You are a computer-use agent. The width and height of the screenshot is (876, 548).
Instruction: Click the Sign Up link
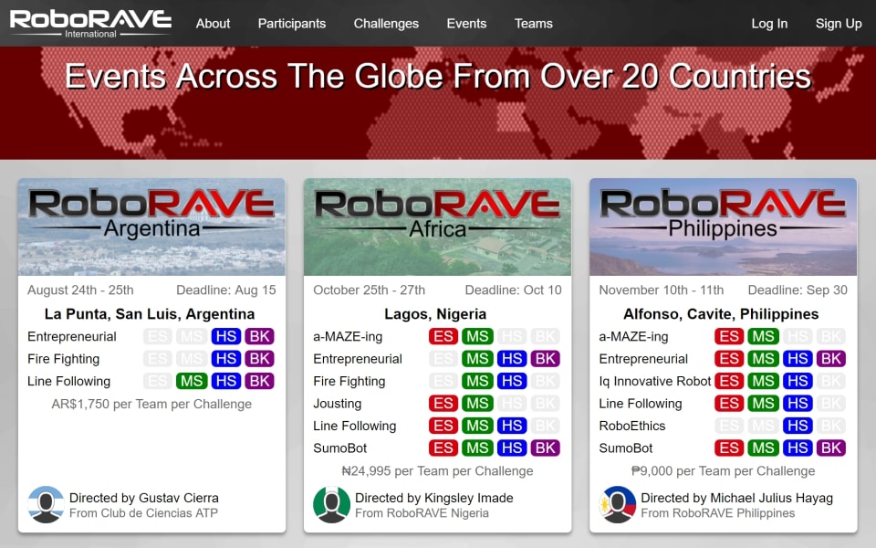pyautogui.click(x=839, y=24)
